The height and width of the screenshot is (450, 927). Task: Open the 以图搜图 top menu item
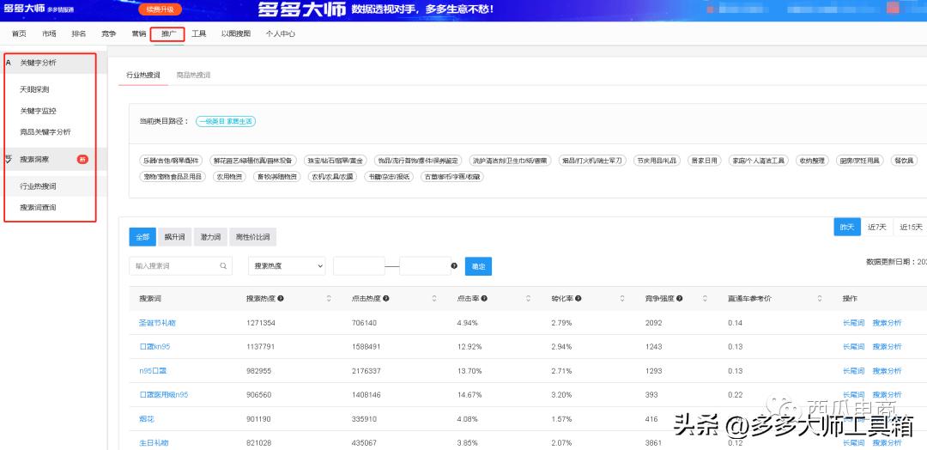point(236,33)
